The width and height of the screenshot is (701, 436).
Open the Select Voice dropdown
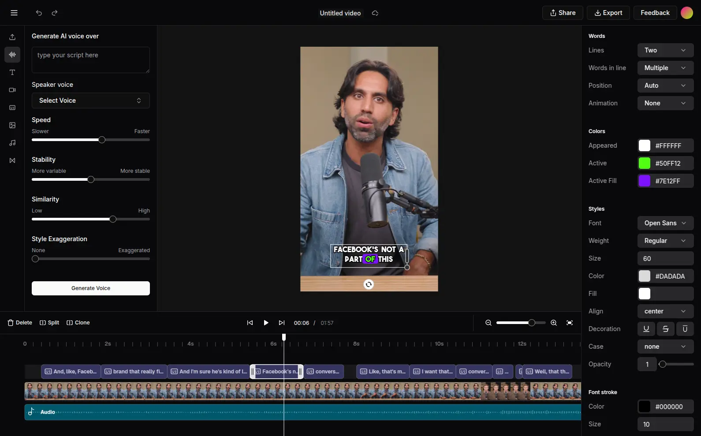(90, 101)
